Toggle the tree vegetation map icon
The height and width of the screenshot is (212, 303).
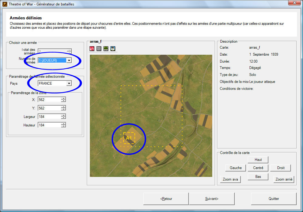(106, 49)
